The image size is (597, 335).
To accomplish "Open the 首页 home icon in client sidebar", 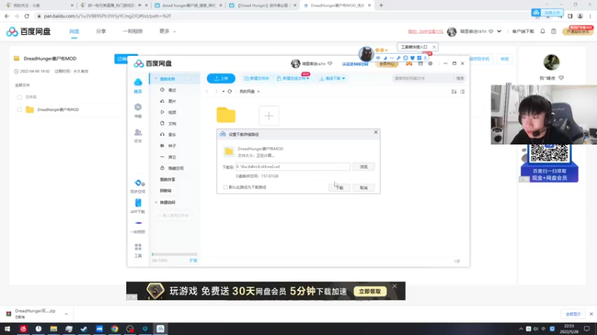I will 138,85.
